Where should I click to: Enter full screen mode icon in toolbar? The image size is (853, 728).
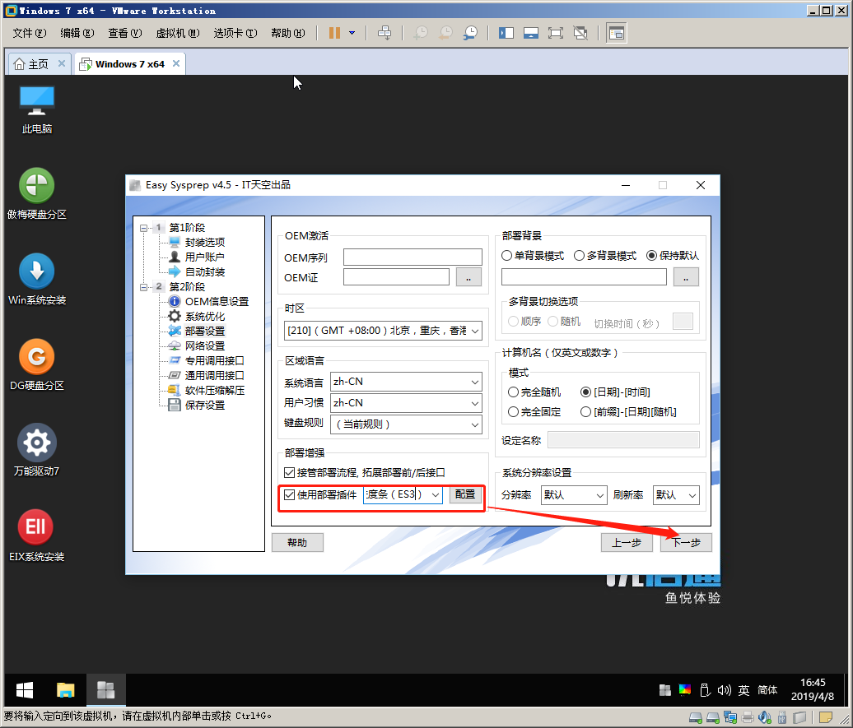tap(556, 33)
